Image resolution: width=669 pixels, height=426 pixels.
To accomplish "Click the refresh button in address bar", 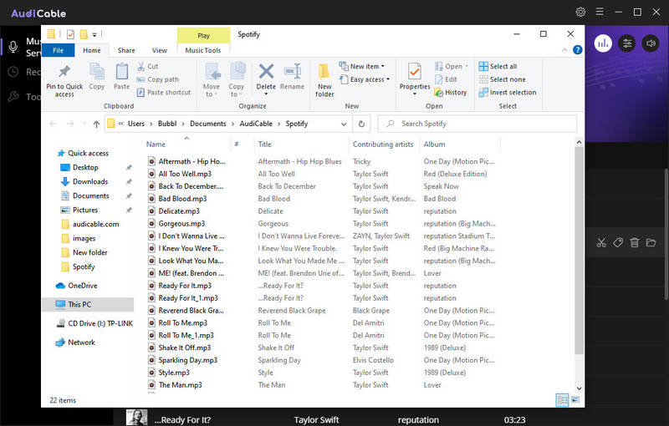I will 361,124.
